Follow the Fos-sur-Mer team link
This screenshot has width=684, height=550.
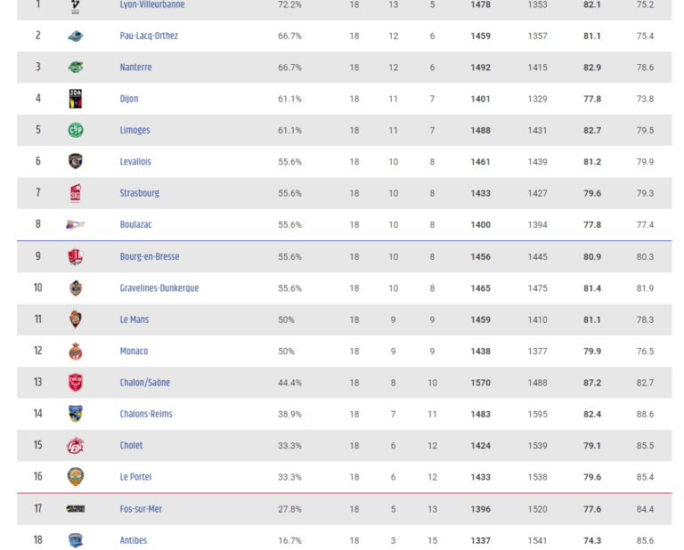[x=141, y=508]
